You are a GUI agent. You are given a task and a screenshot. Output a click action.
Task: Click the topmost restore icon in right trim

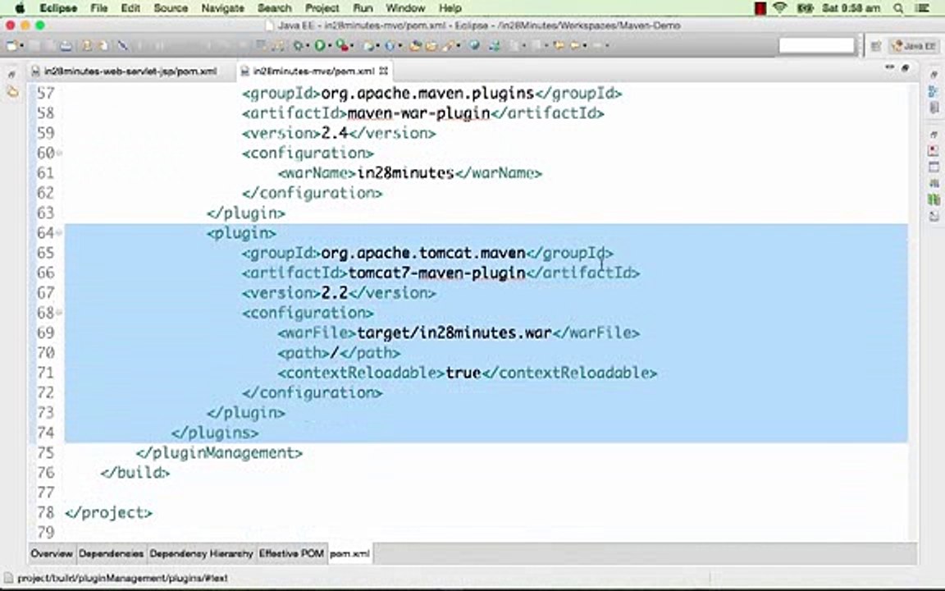coord(934,74)
